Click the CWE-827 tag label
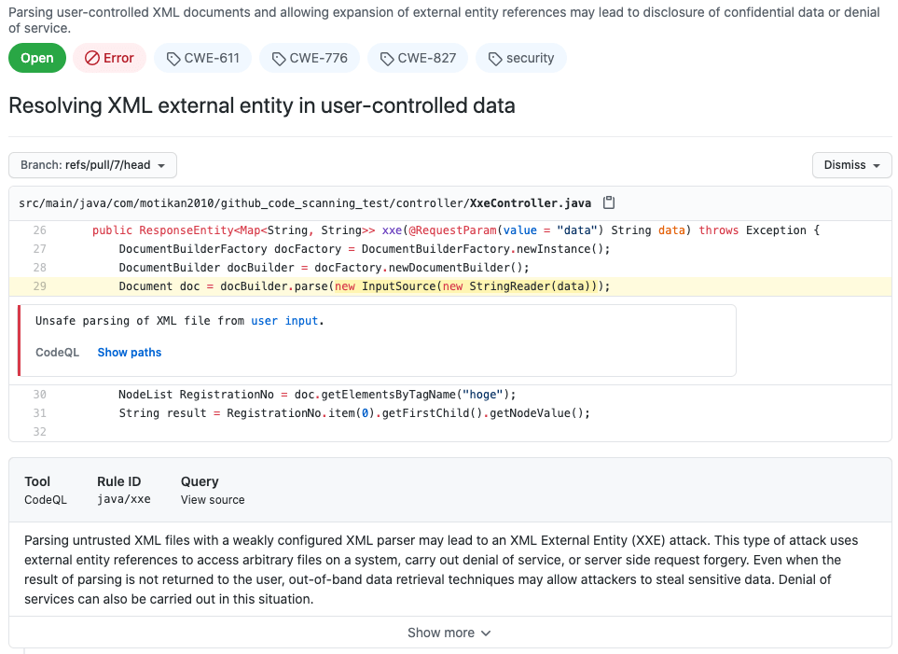Image resolution: width=898 pixels, height=654 pixels. coord(418,58)
